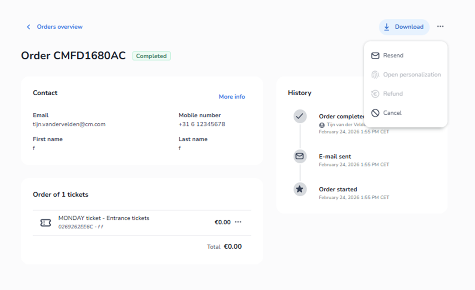Click the star icon for Order started
The width and height of the screenshot is (475, 290).
click(300, 189)
